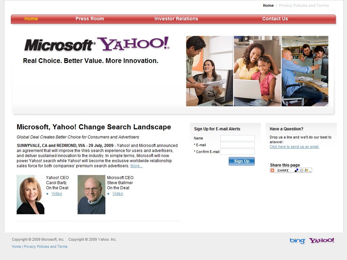The height and width of the screenshot is (260, 347).
Task: Click 'Microsoft CEO' caption text
Action: point(120,177)
